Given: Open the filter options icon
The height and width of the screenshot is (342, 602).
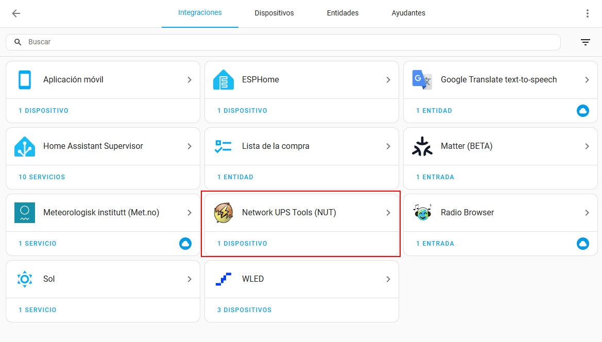Looking at the screenshot, I should click(586, 42).
